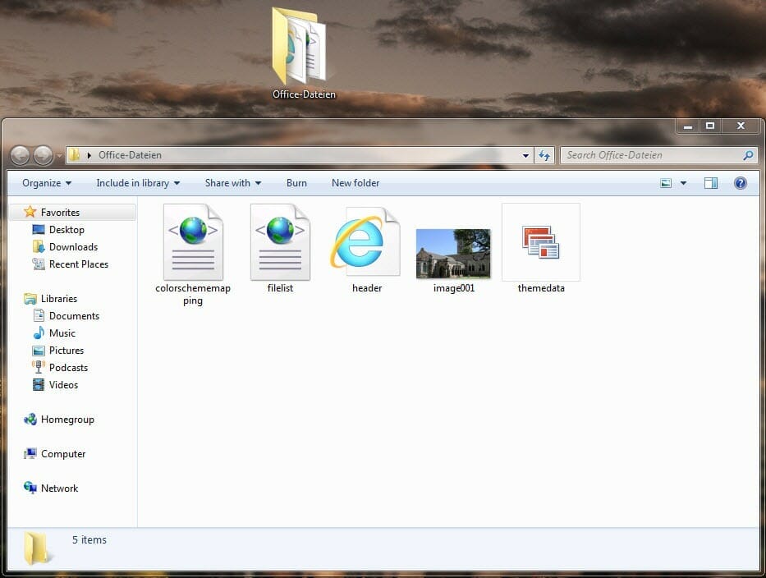Image resolution: width=766 pixels, height=578 pixels.
Task: Open the Share with dropdown
Action: (x=233, y=183)
